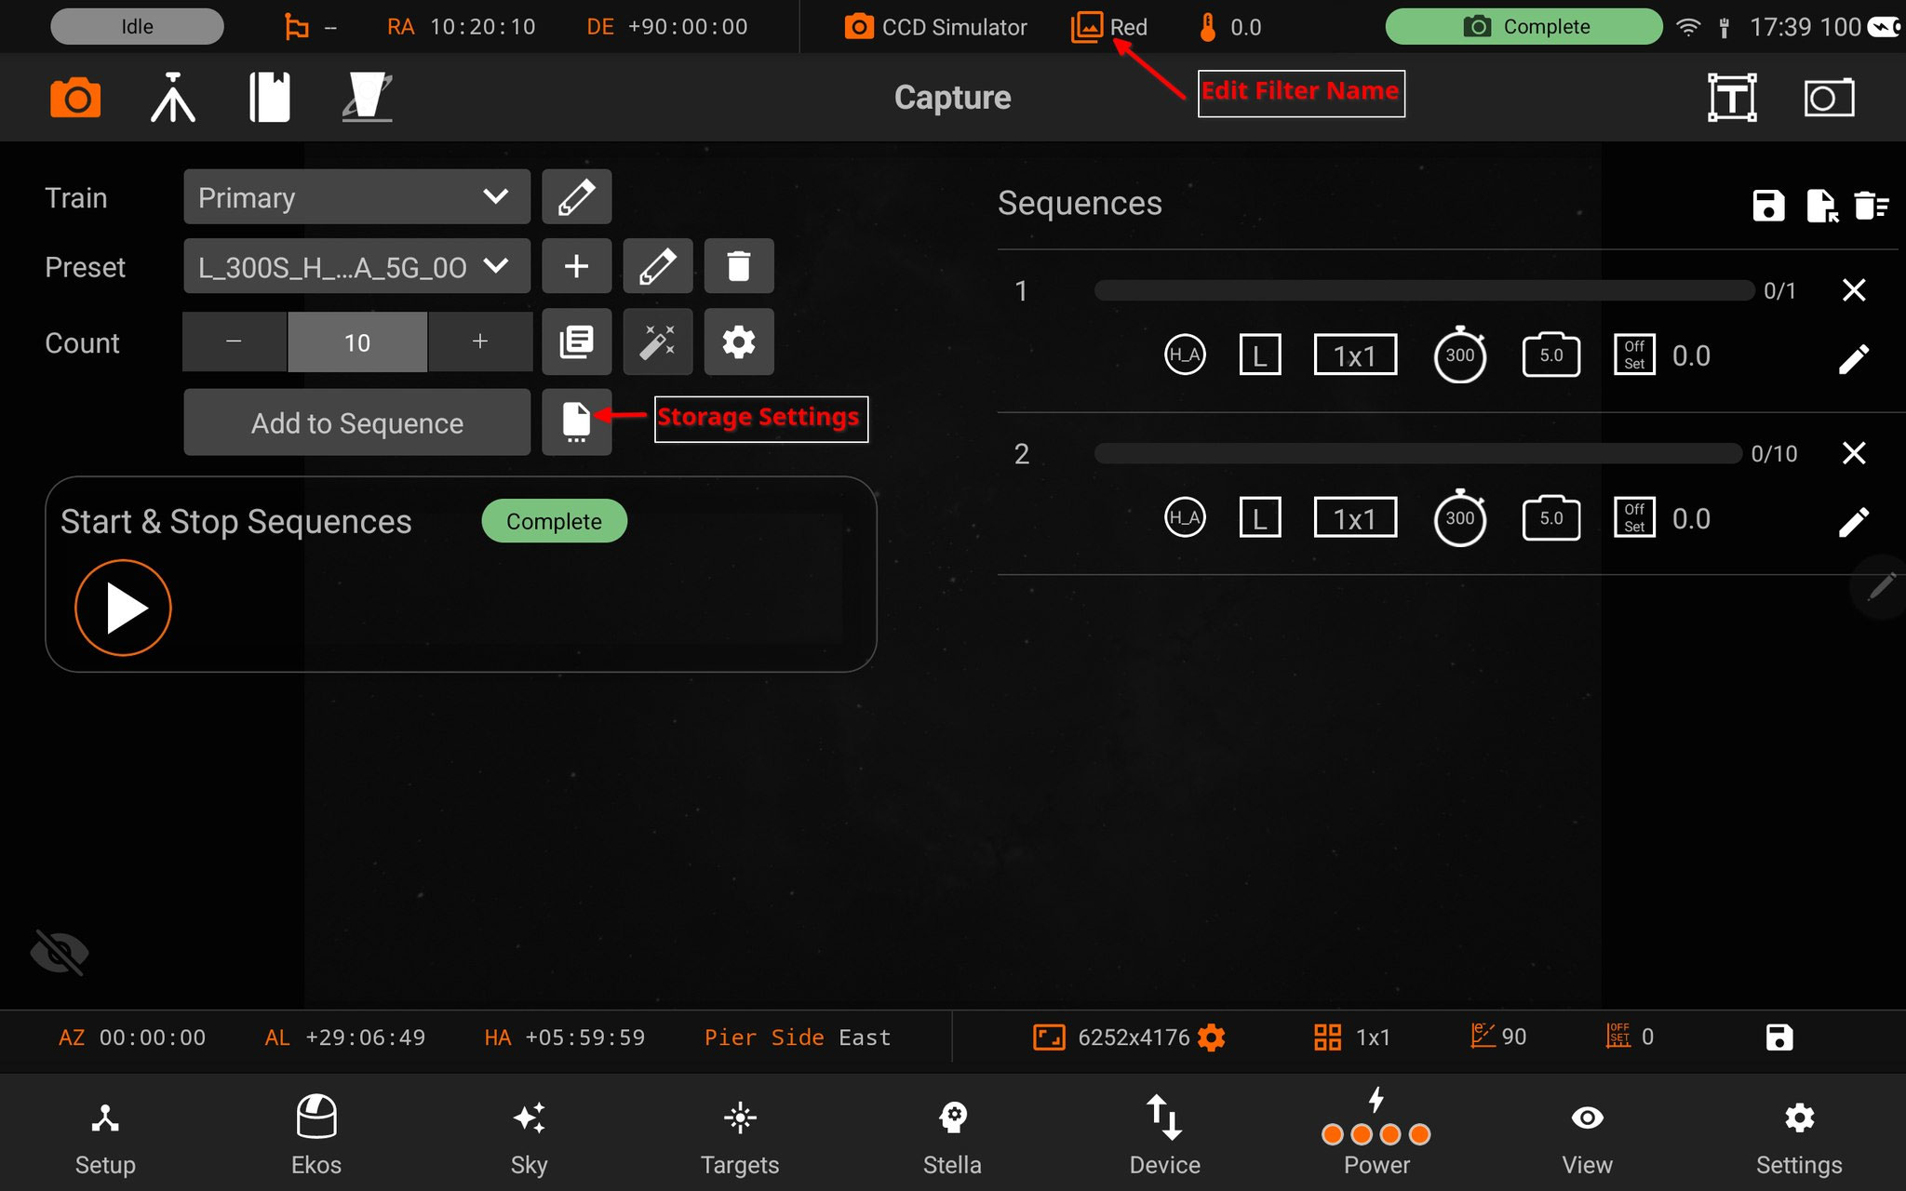Expand the Train Primary dropdown

[x=356, y=197]
